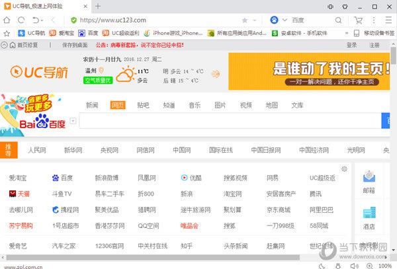Screen dimensions: 397x269
Task: Click the horizontal scrollbar
Action: tap(153, 257)
